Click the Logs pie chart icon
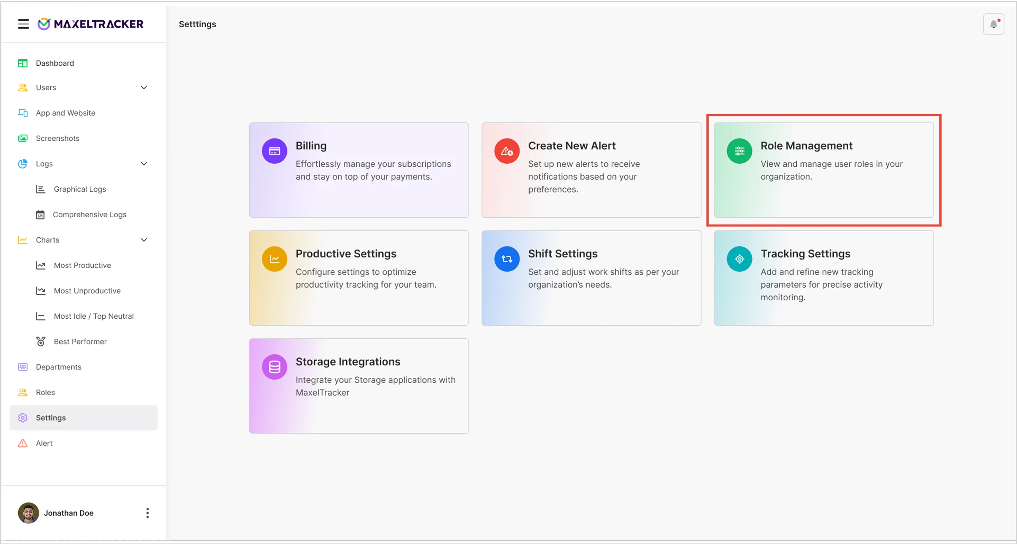 pyautogui.click(x=23, y=164)
